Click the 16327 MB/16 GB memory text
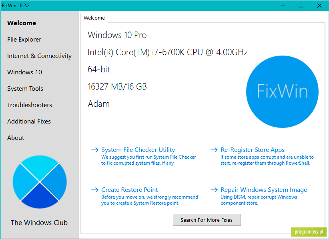The image size is (329, 239). (x=117, y=86)
